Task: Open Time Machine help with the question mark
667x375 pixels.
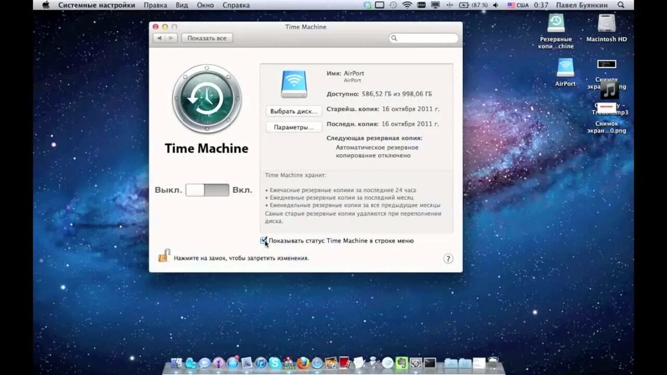Action: (448, 259)
